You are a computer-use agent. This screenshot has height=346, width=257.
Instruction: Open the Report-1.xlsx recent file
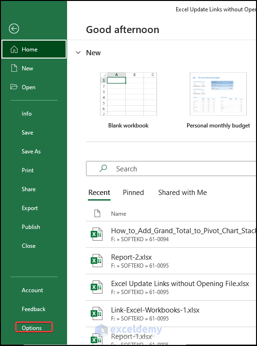tap(171, 337)
